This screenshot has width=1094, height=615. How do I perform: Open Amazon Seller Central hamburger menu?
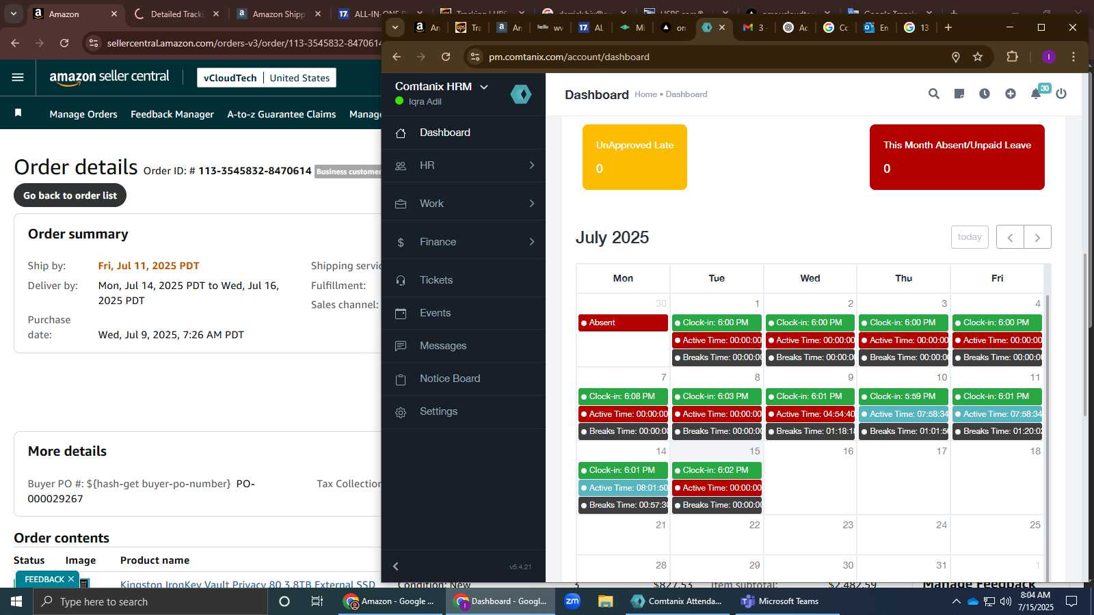click(x=18, y=77)
